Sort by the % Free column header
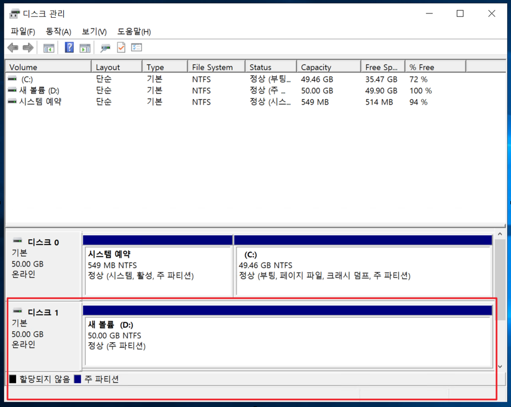The image size is (511, 407). tap(435, 67)
